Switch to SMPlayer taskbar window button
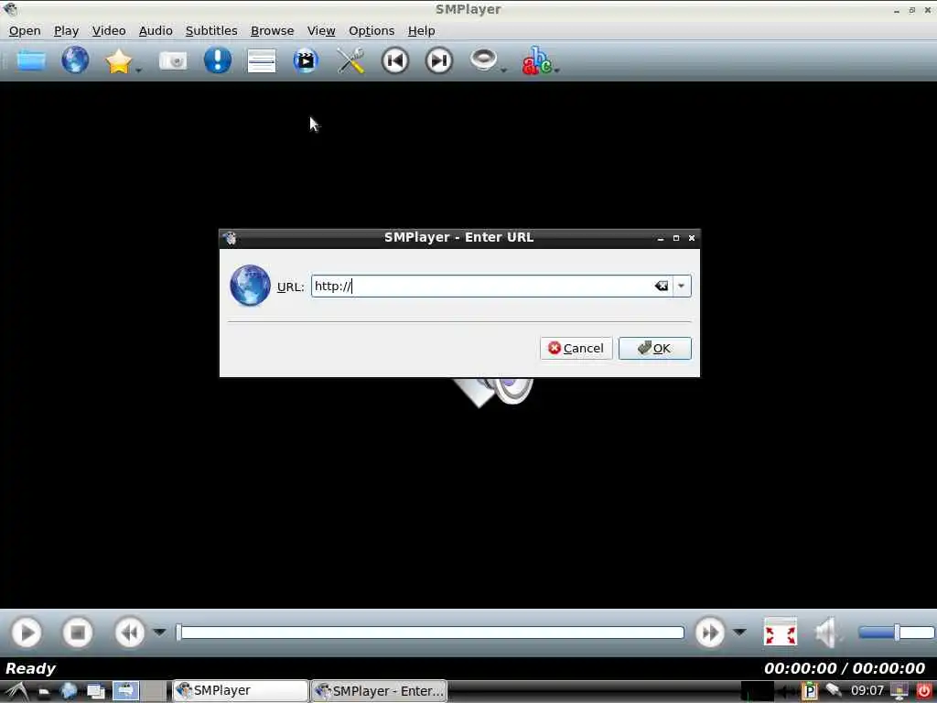Screen dimensions: 937x703 click(x=241, y=690)
